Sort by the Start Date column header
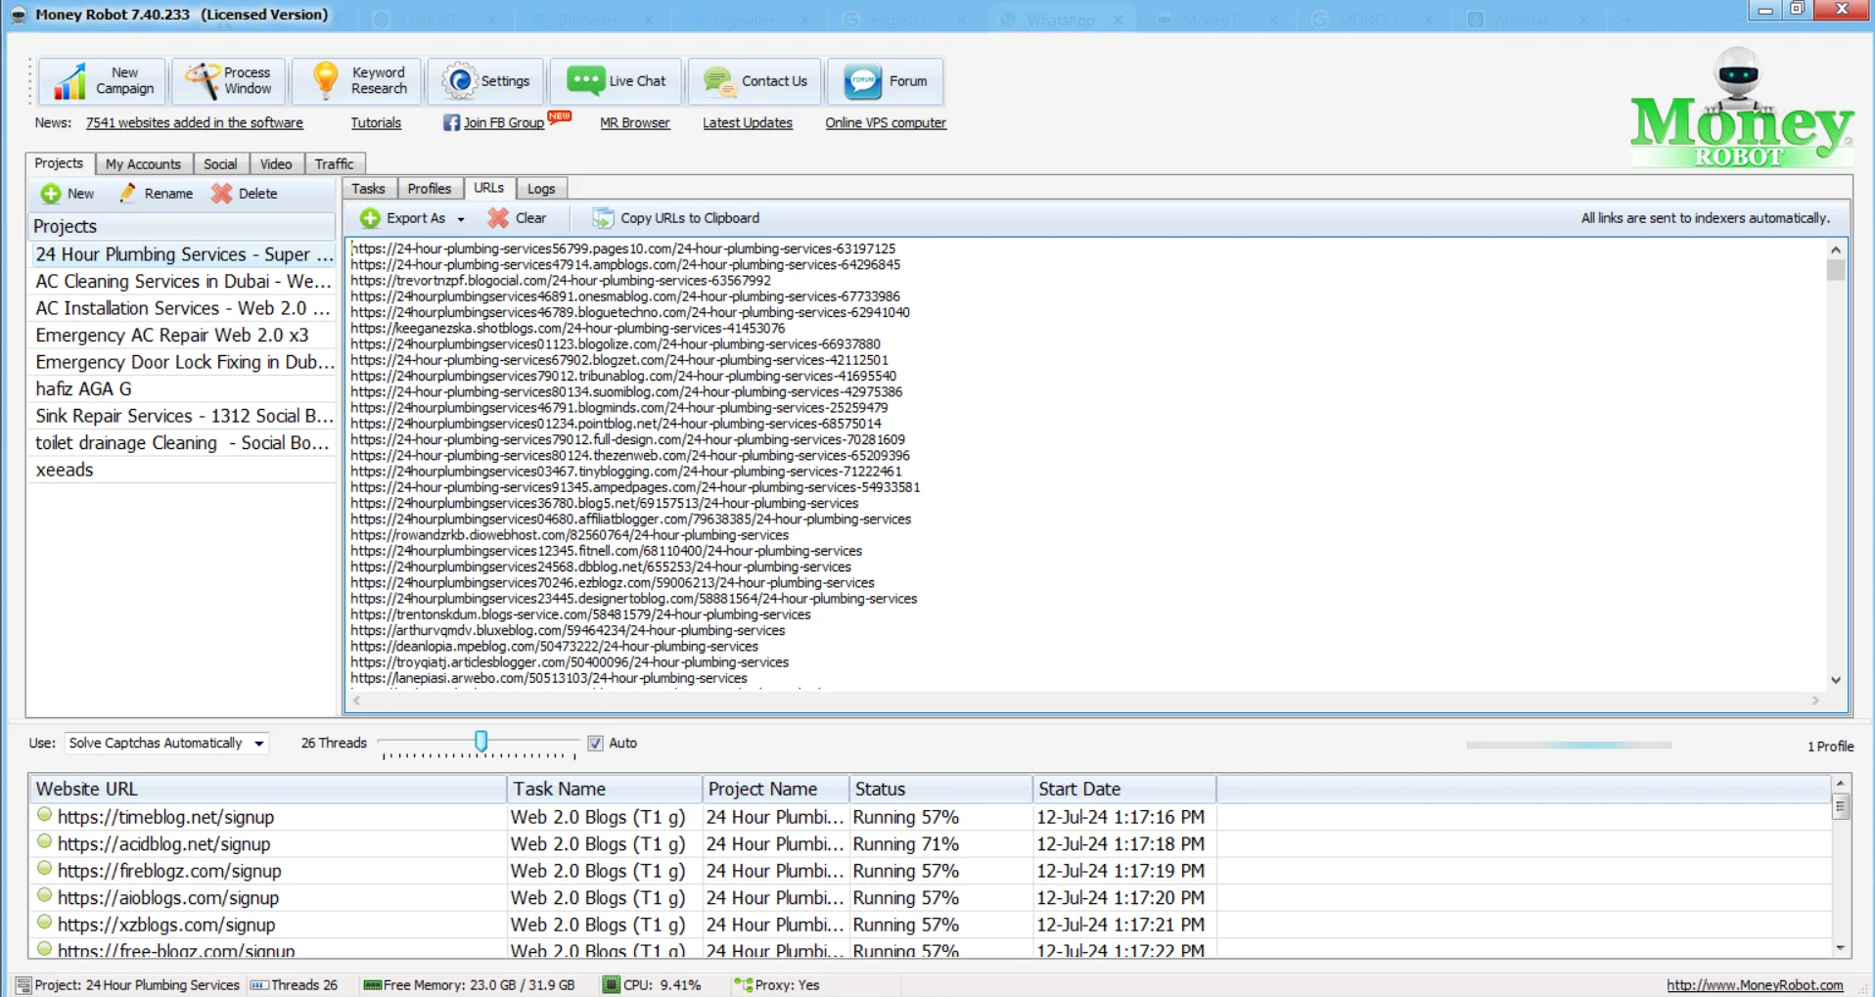This screenshot has height=997, width=1875. tap(1124, 789)
